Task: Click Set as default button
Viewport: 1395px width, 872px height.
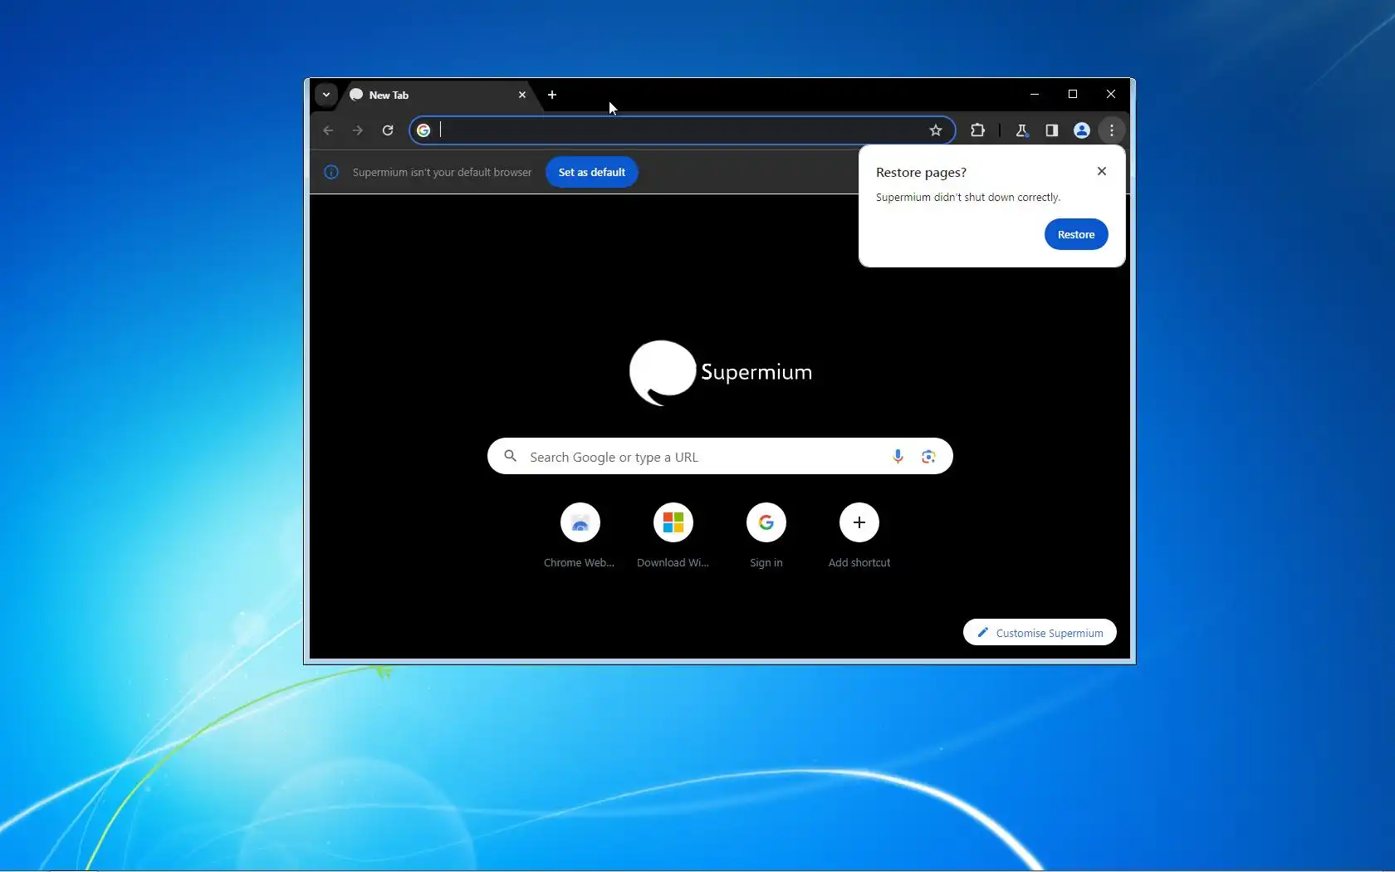Action: pyautogui.click(x=592, y=172)
